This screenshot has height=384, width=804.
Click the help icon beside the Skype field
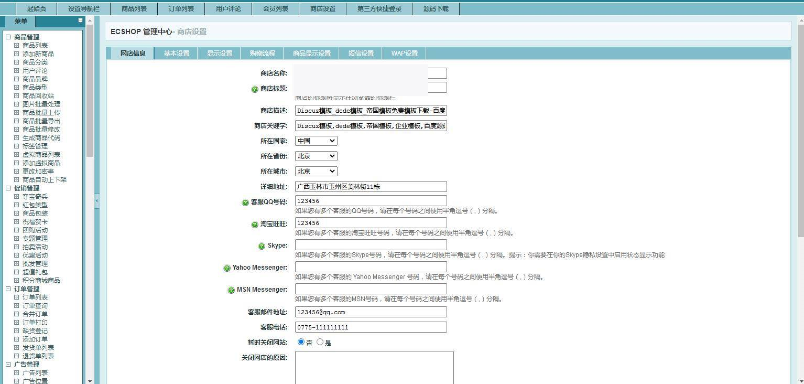[262, 245]
